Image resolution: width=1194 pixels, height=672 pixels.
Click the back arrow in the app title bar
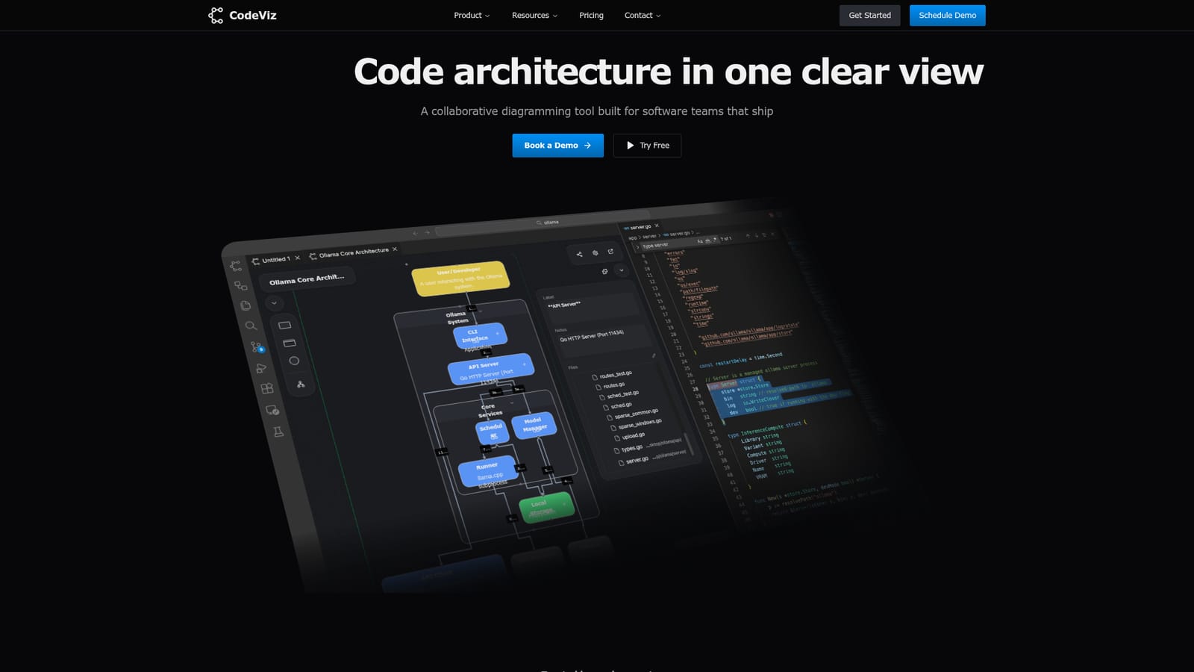click(x=416, y=234)
